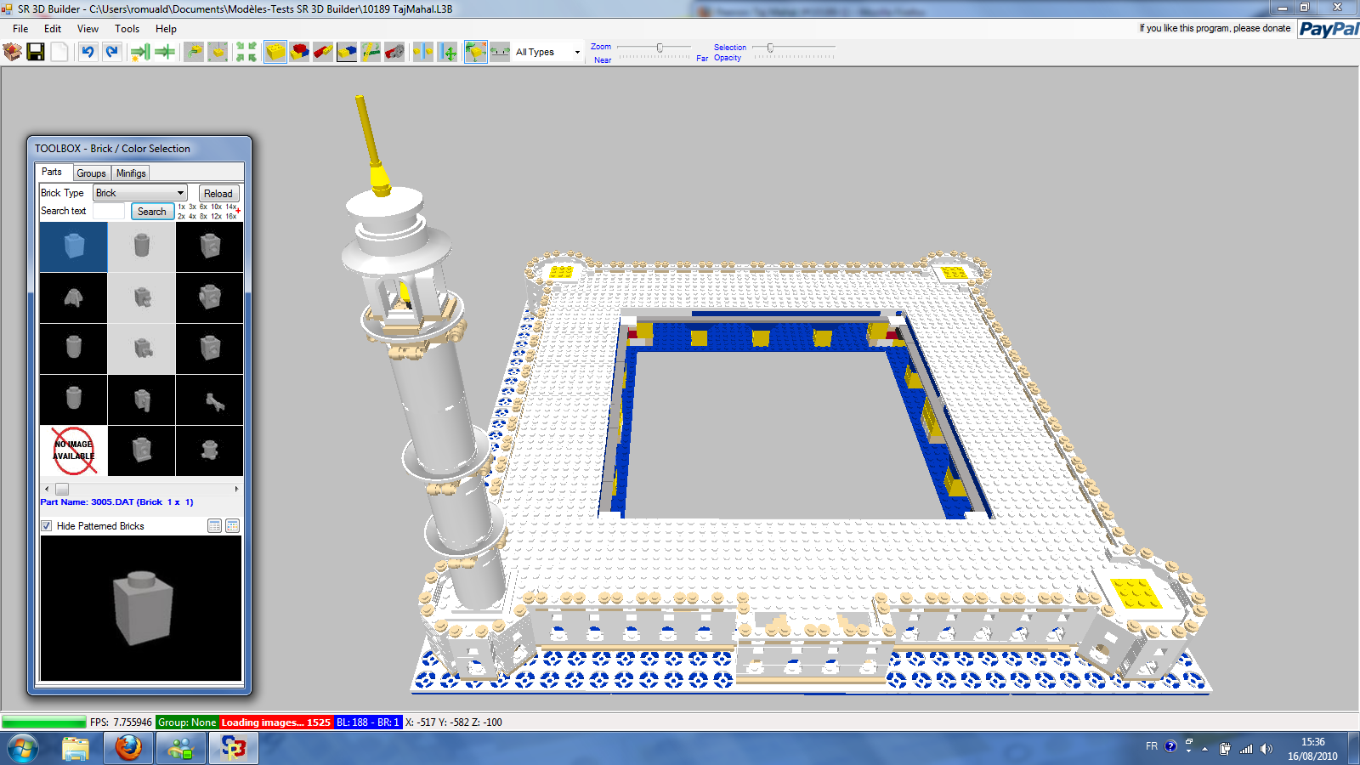The height and width of the screenshot is (765, 1360).
Task: Click the Search button
Action: (151, 211)
